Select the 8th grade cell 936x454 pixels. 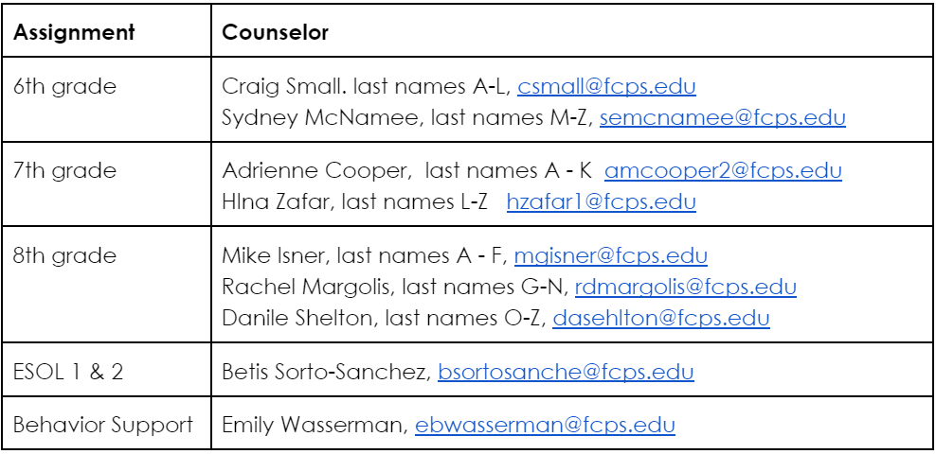click(x=65, y=255)
